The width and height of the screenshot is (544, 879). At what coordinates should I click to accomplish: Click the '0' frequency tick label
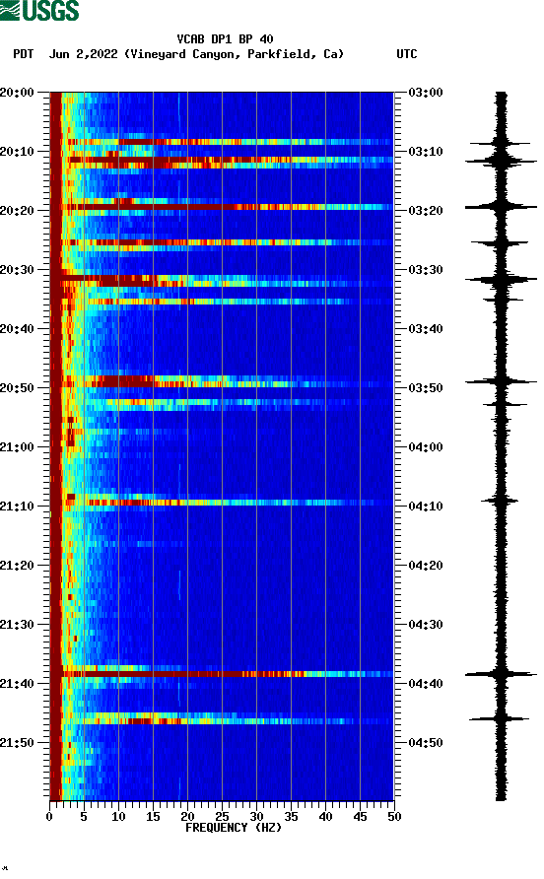tap(49, 817)
